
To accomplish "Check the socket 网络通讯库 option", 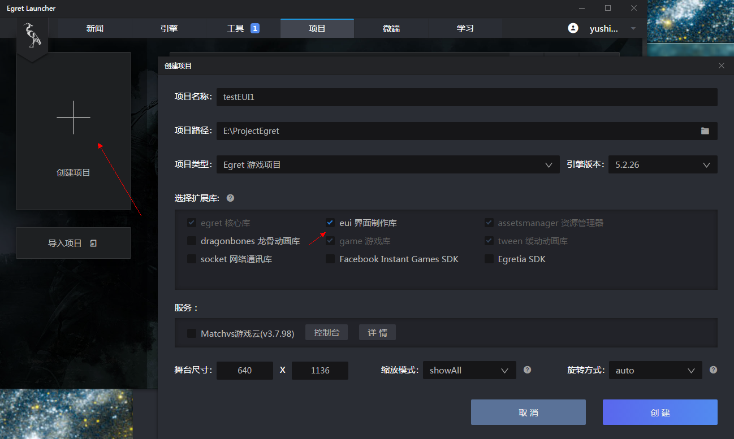I will click(191, 259).
